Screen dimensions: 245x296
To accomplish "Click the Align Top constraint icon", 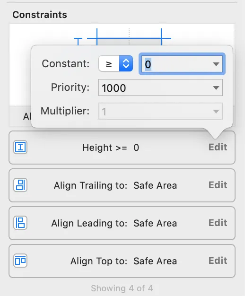I will pos(20,261).
